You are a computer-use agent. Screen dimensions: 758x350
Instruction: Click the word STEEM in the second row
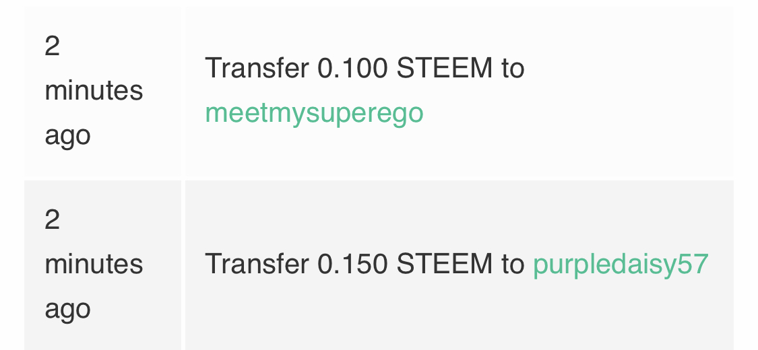(444, 265)
